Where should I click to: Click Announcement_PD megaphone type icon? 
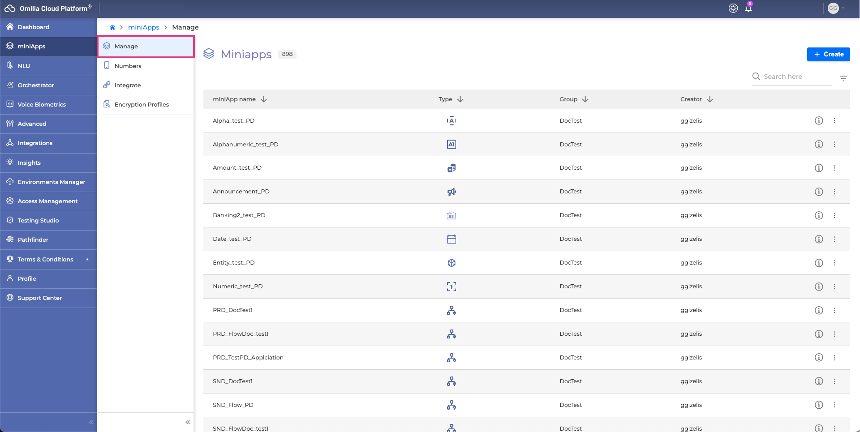(451, 192)
